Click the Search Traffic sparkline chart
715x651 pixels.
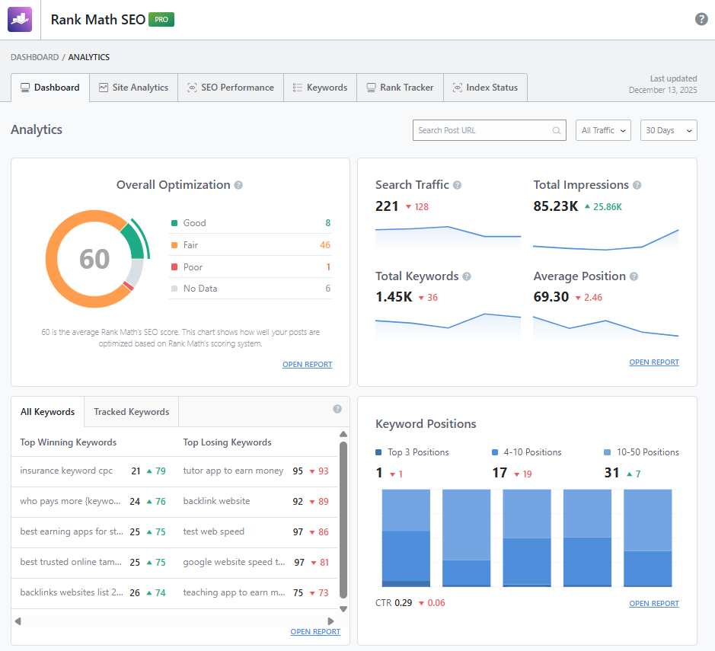[x=448, y=237]
